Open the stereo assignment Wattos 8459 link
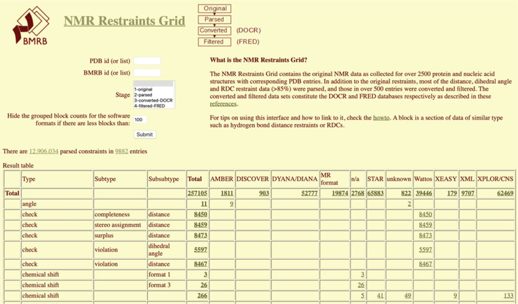The image size is (518, 304). 425,225
